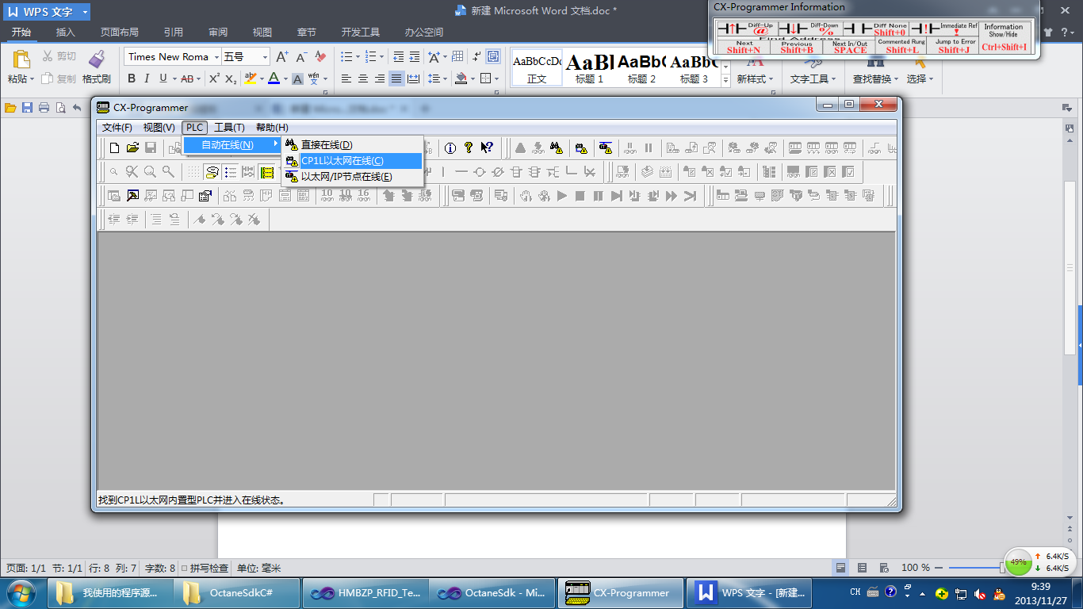
Task: Switch to the 插入 ribbon tab
Action: click(66, 33)
